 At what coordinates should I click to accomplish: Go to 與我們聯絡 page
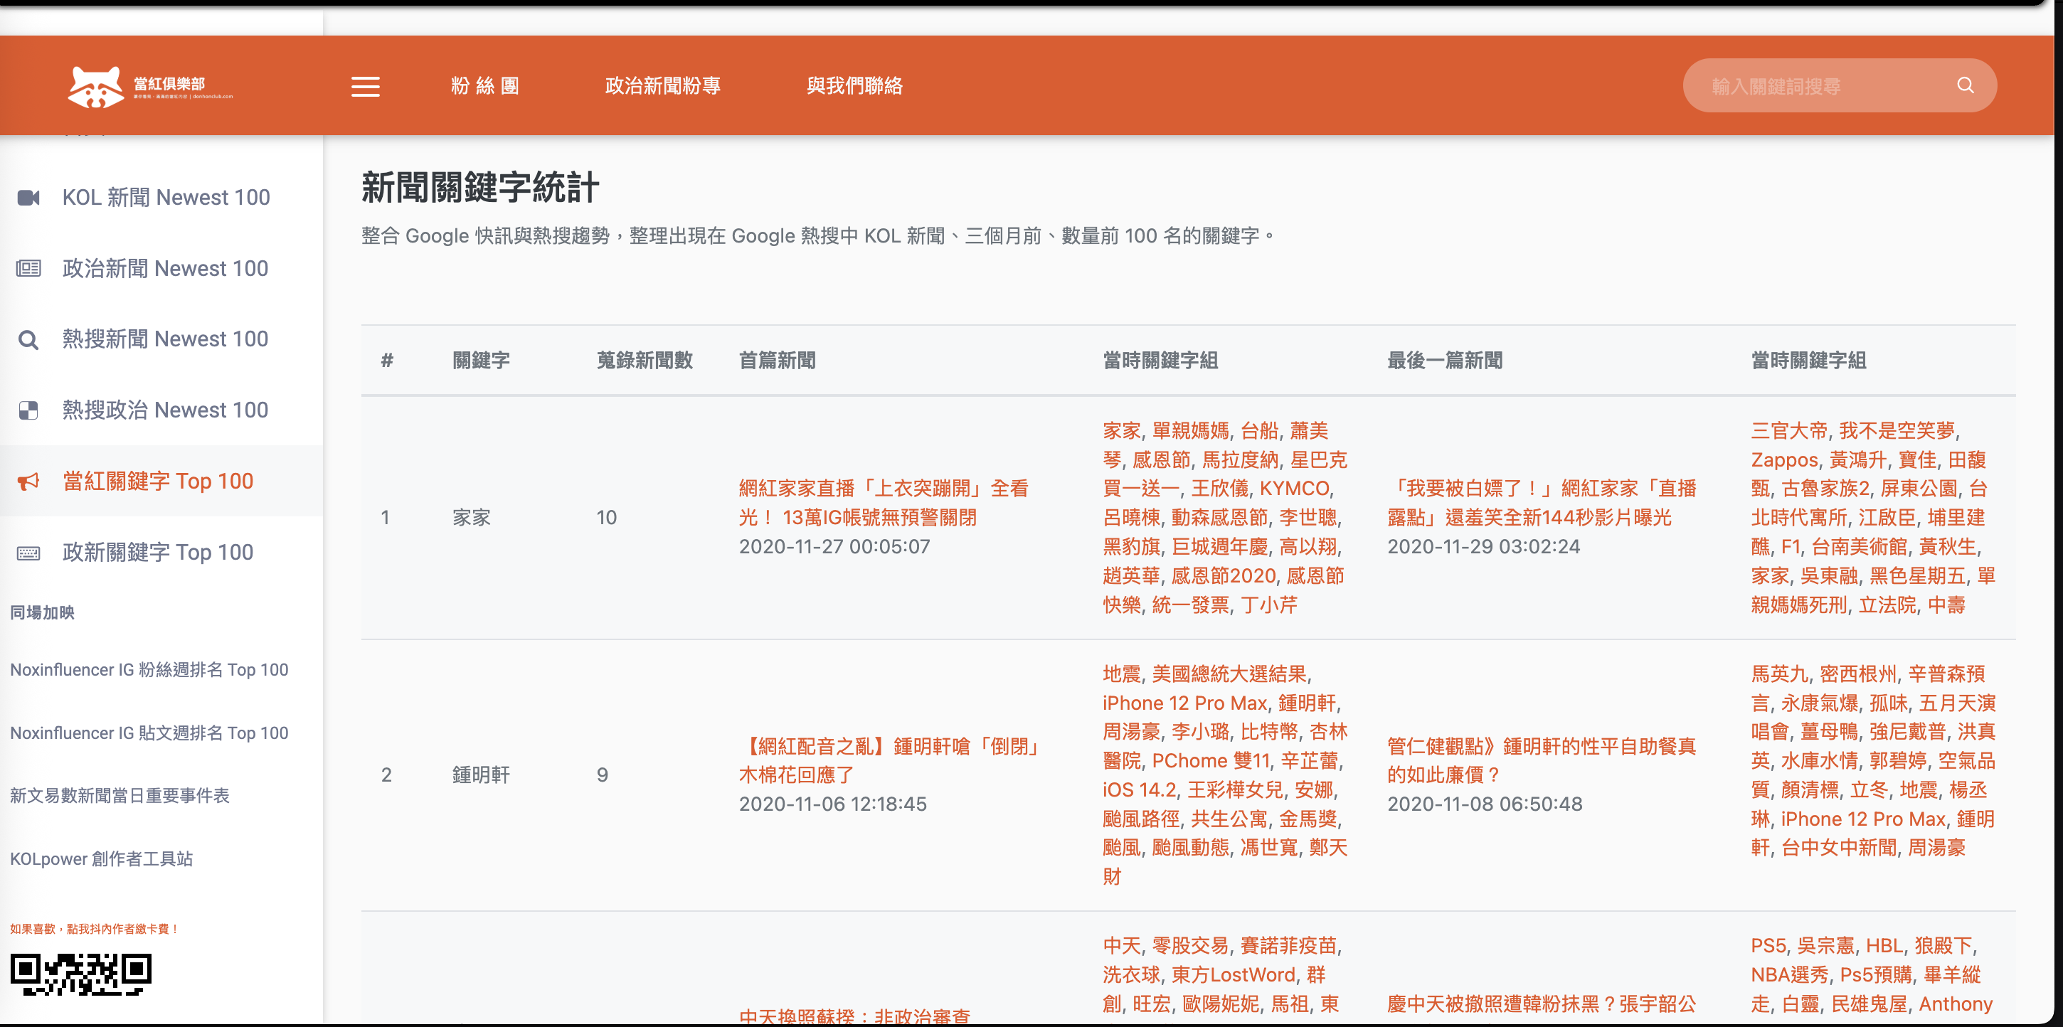pos(854,85)
